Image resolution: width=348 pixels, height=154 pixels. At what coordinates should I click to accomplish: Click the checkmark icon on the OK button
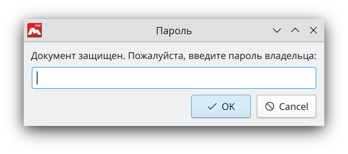pyautogui.click(x=212, y=107)
